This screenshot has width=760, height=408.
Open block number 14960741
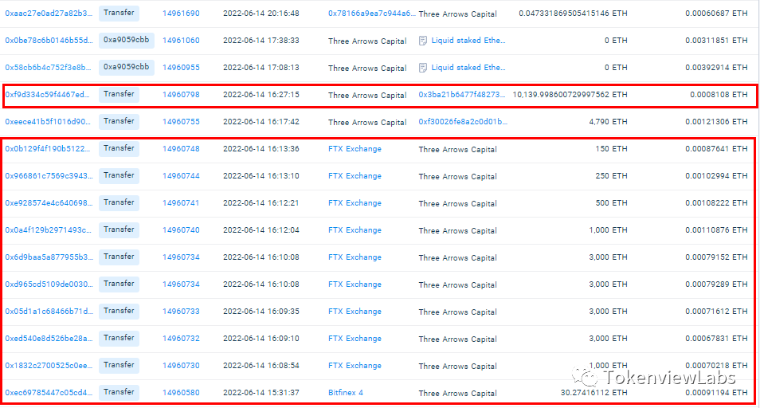click(181, 203)
